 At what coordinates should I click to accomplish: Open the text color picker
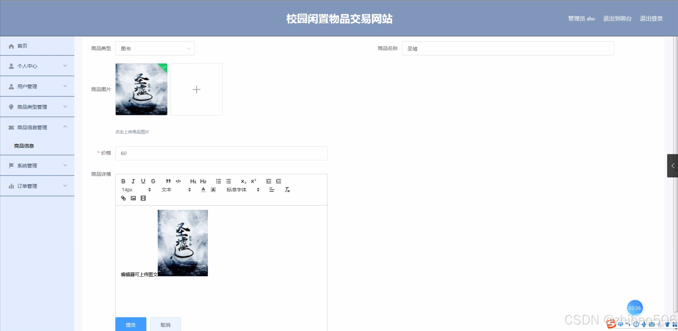203,190
